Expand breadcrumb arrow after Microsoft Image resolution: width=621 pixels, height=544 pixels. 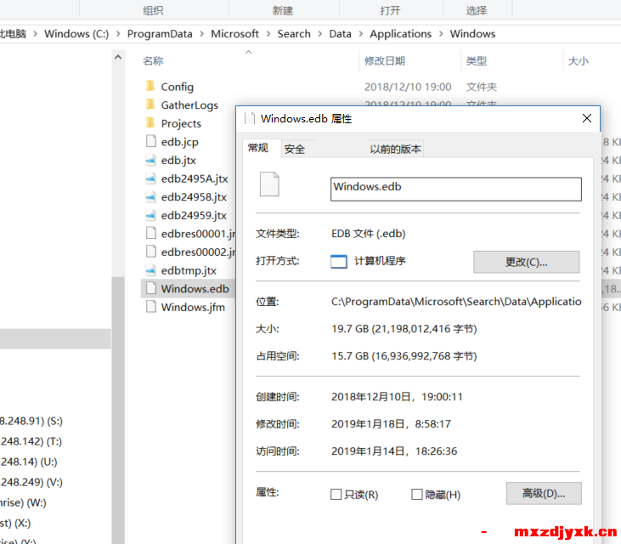click(268, 34)
